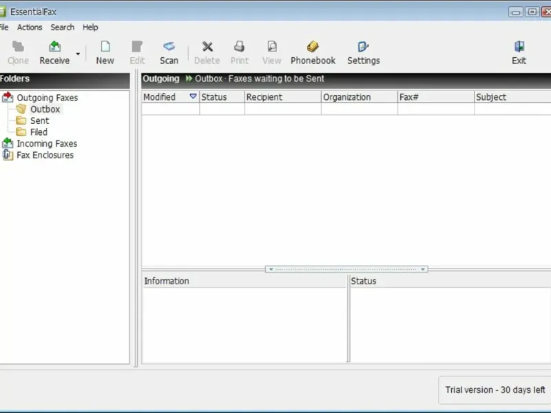Open the File menu
Viewport: 551px width, 413px height.
(x=4, y=28)
